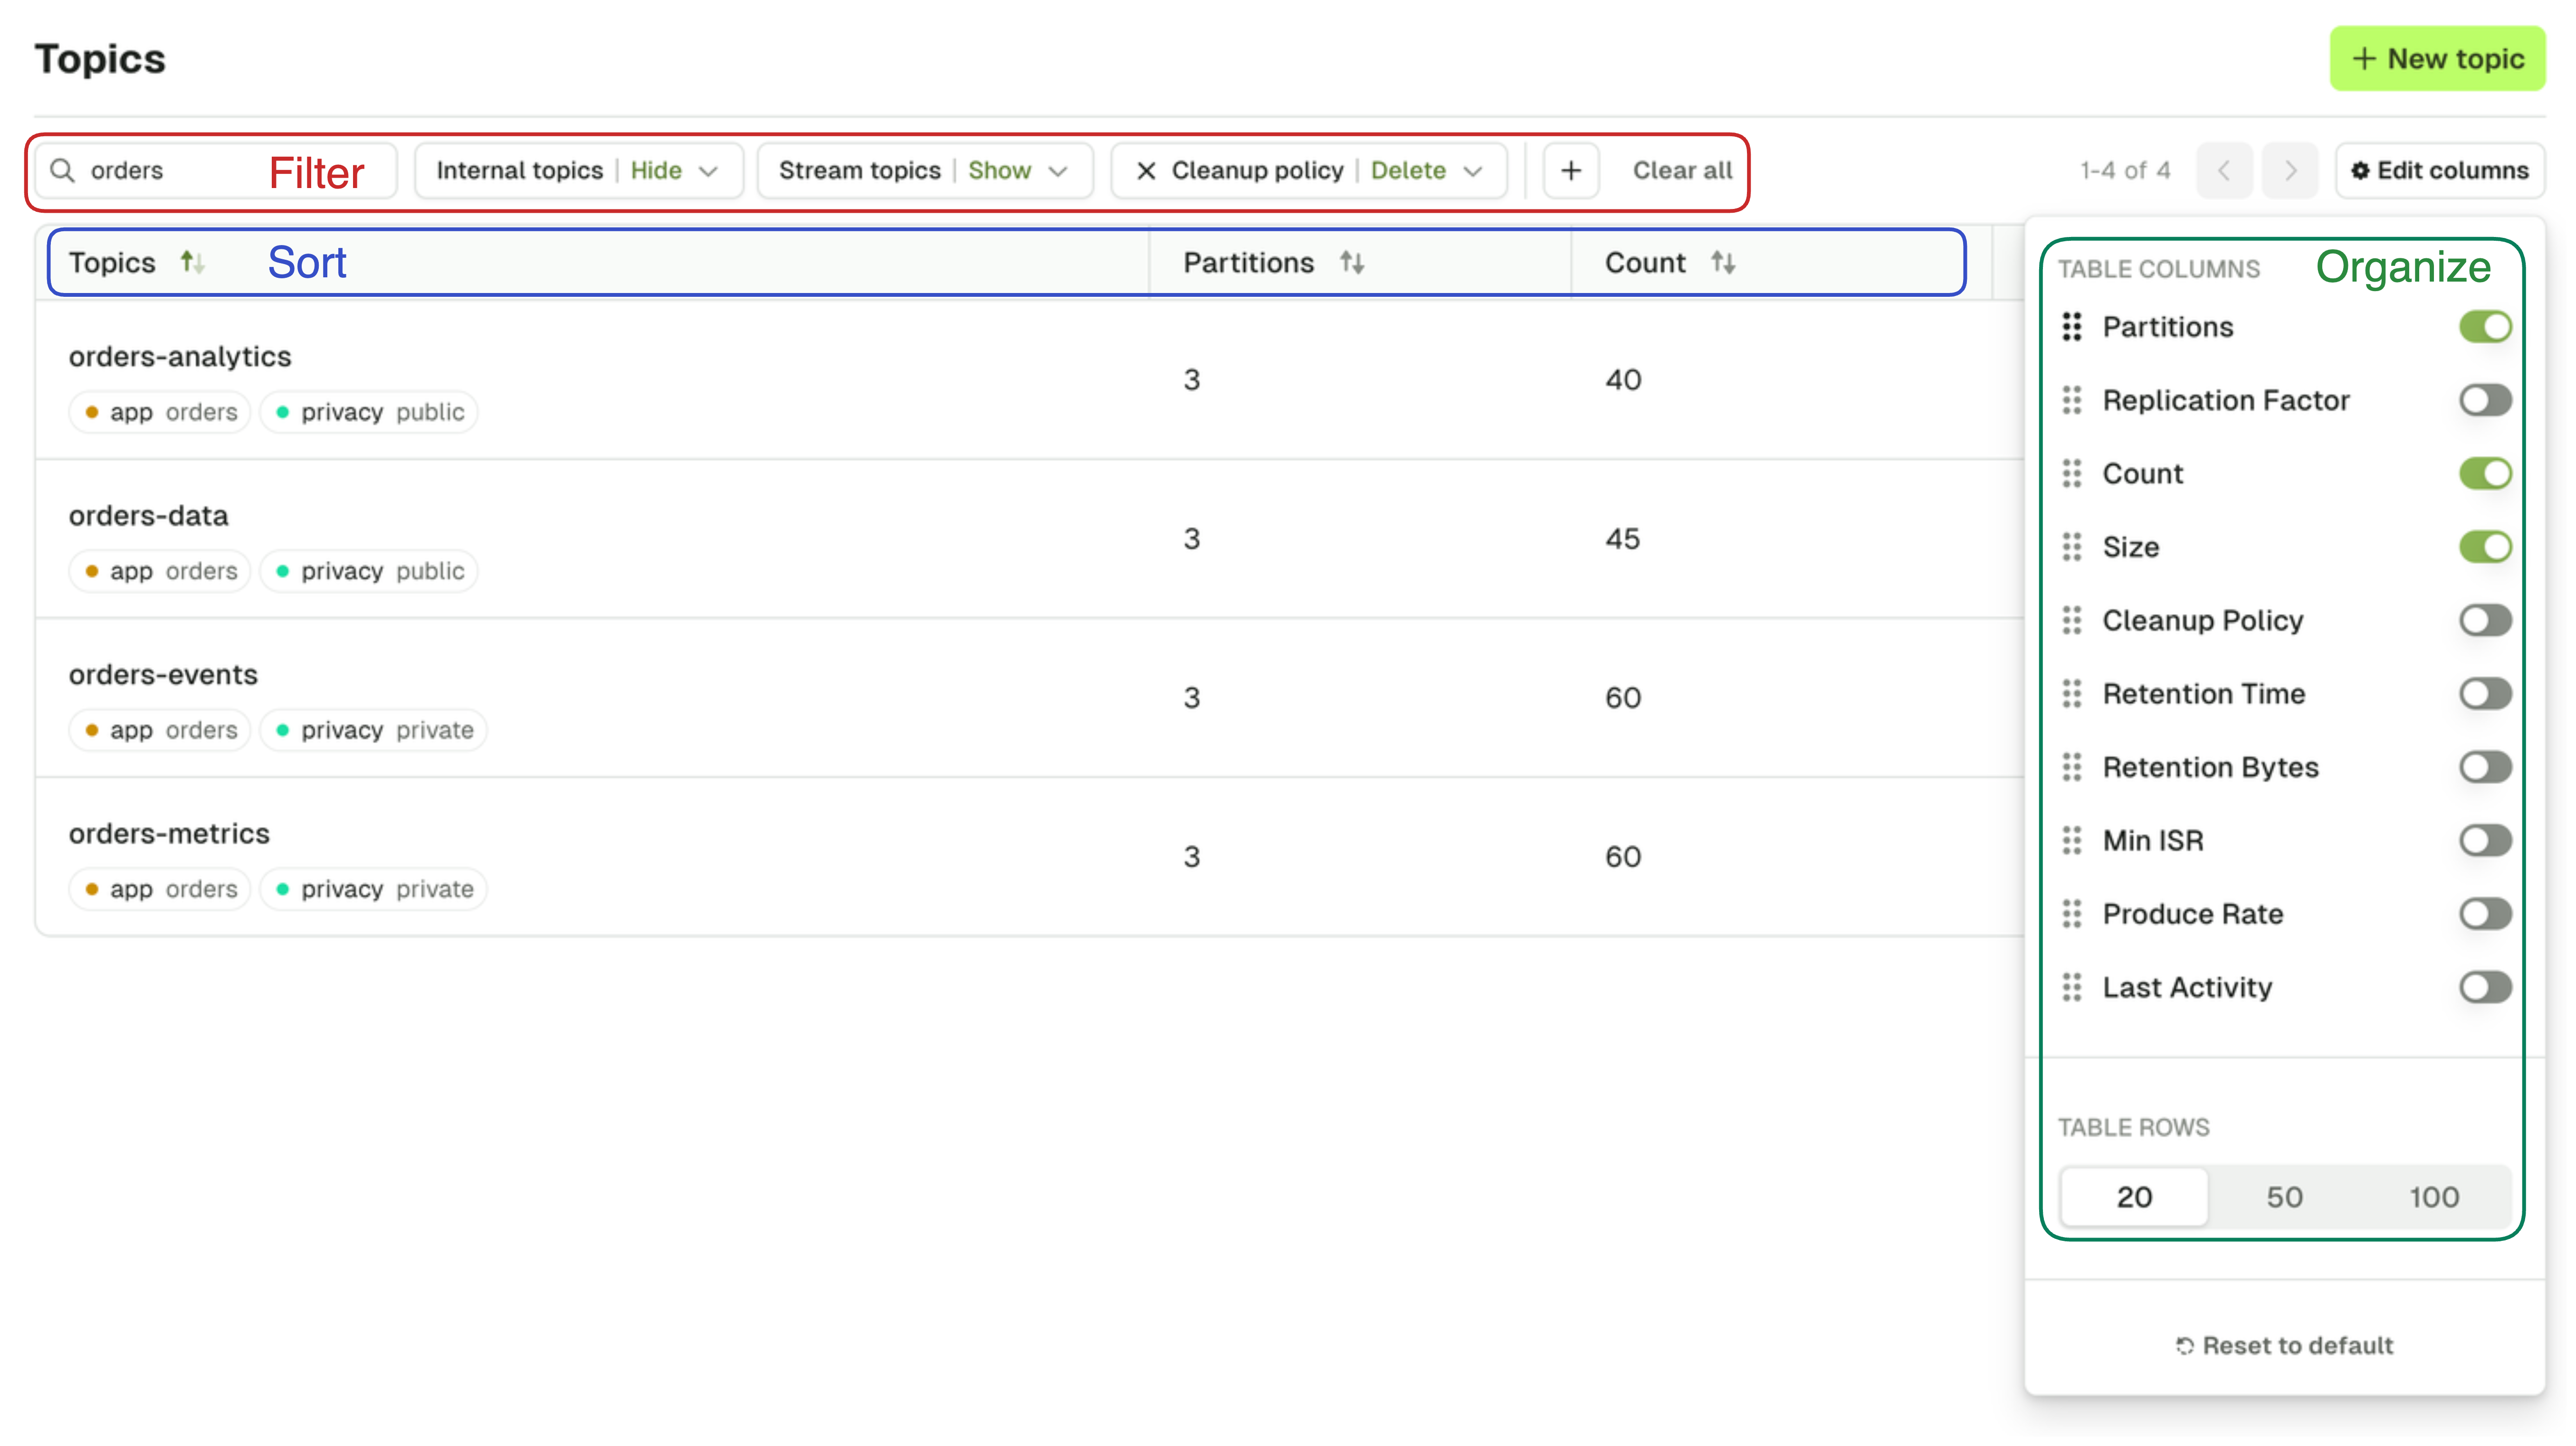Enable the Last Activity column toggle
Image resolution: width=2576 pixels, height=1446 pixels.
point(2485,987)
